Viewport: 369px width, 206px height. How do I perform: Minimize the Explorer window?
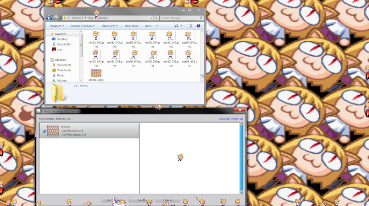coord(183,10)
